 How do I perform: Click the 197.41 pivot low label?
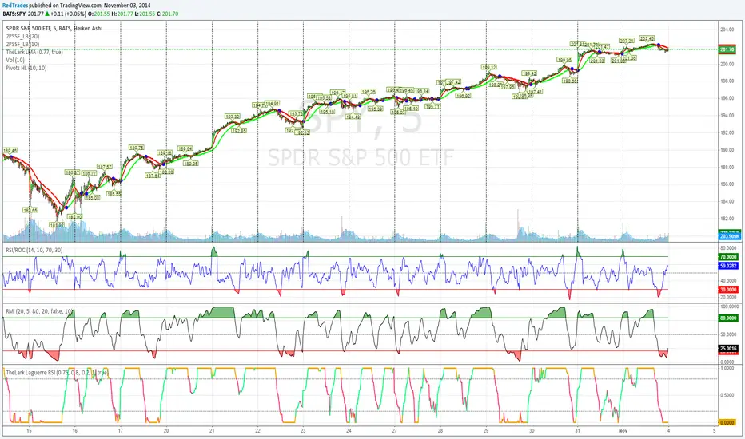tap(535, 92)
